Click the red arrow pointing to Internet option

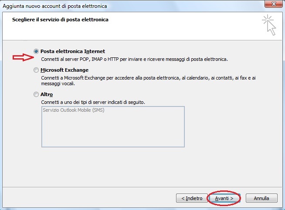click(22, 57)
